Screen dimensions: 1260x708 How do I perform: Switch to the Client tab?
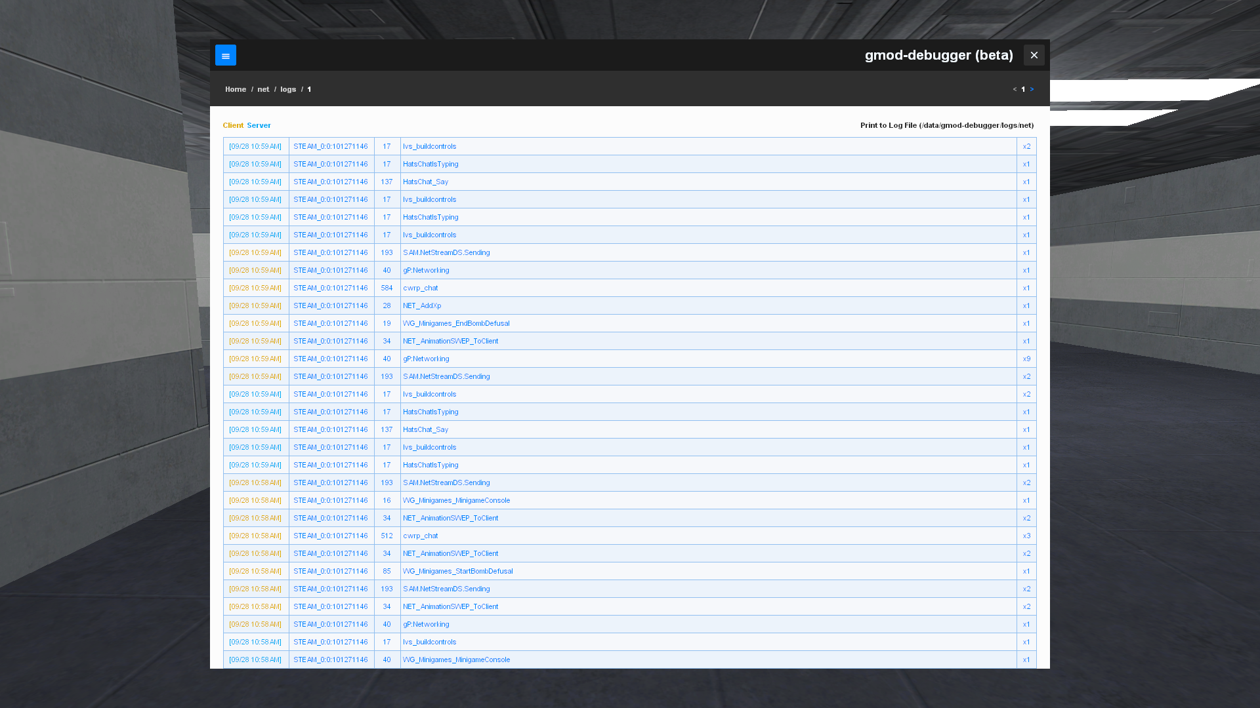tap(233, 125)
